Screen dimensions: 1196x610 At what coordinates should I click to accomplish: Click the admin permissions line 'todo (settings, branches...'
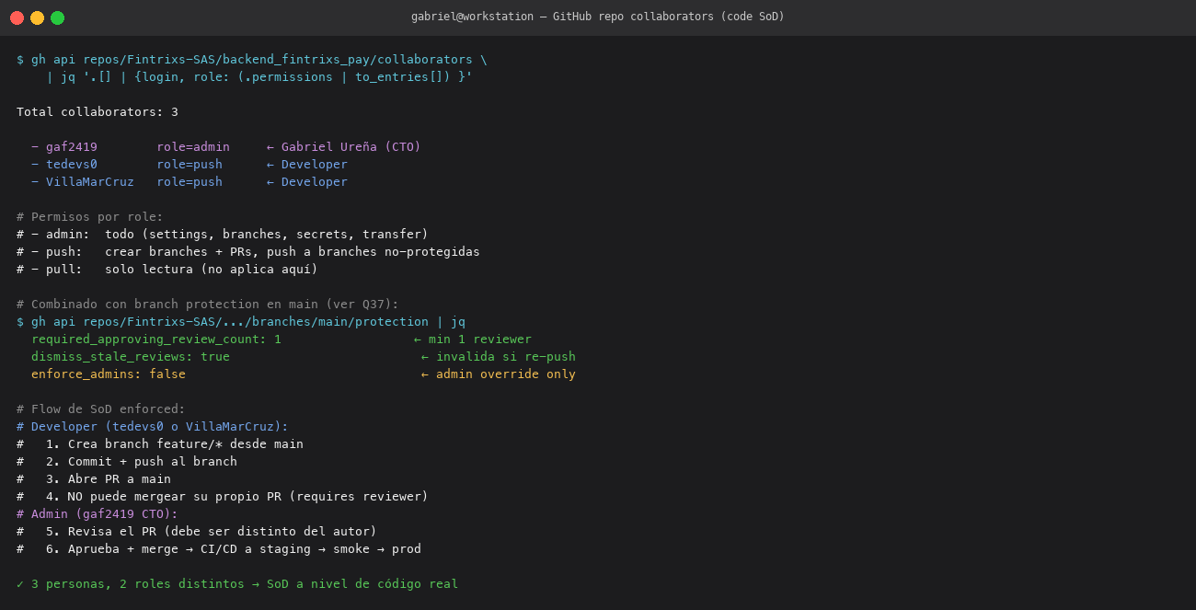click(223, 235)
